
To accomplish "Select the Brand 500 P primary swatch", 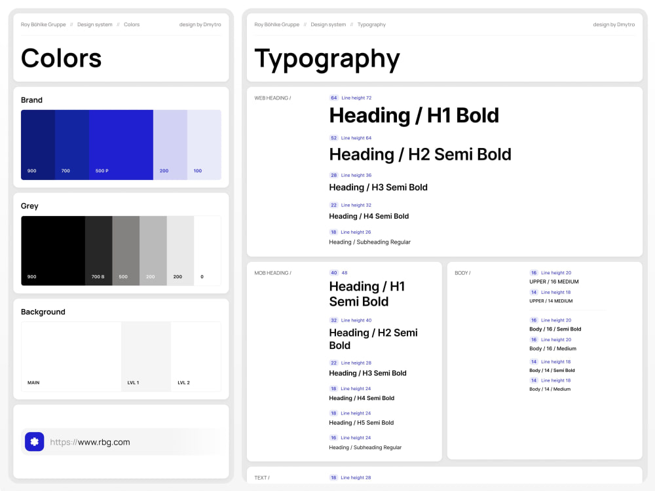I will 121,145.
